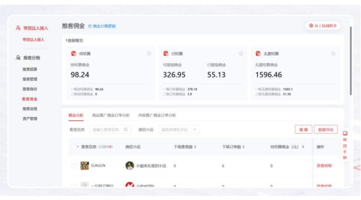Screen dimensions: 361x200
Task: Switch to the 内容推广佣金订单分析 tab
Action: 157,115
